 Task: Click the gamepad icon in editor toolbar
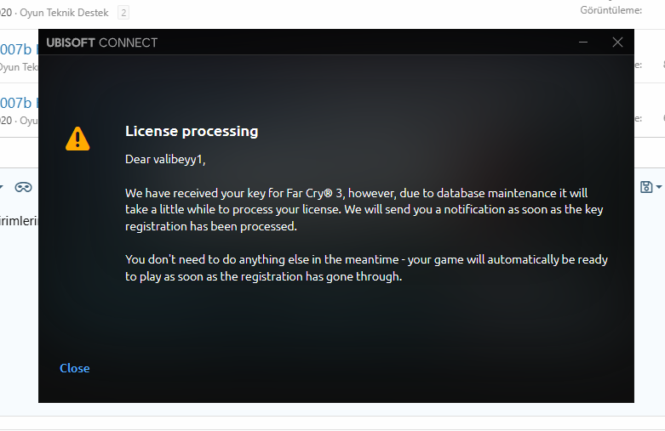pos(23,187)
